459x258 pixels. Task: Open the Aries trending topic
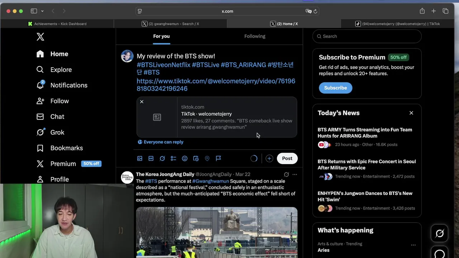pos(323,250)
